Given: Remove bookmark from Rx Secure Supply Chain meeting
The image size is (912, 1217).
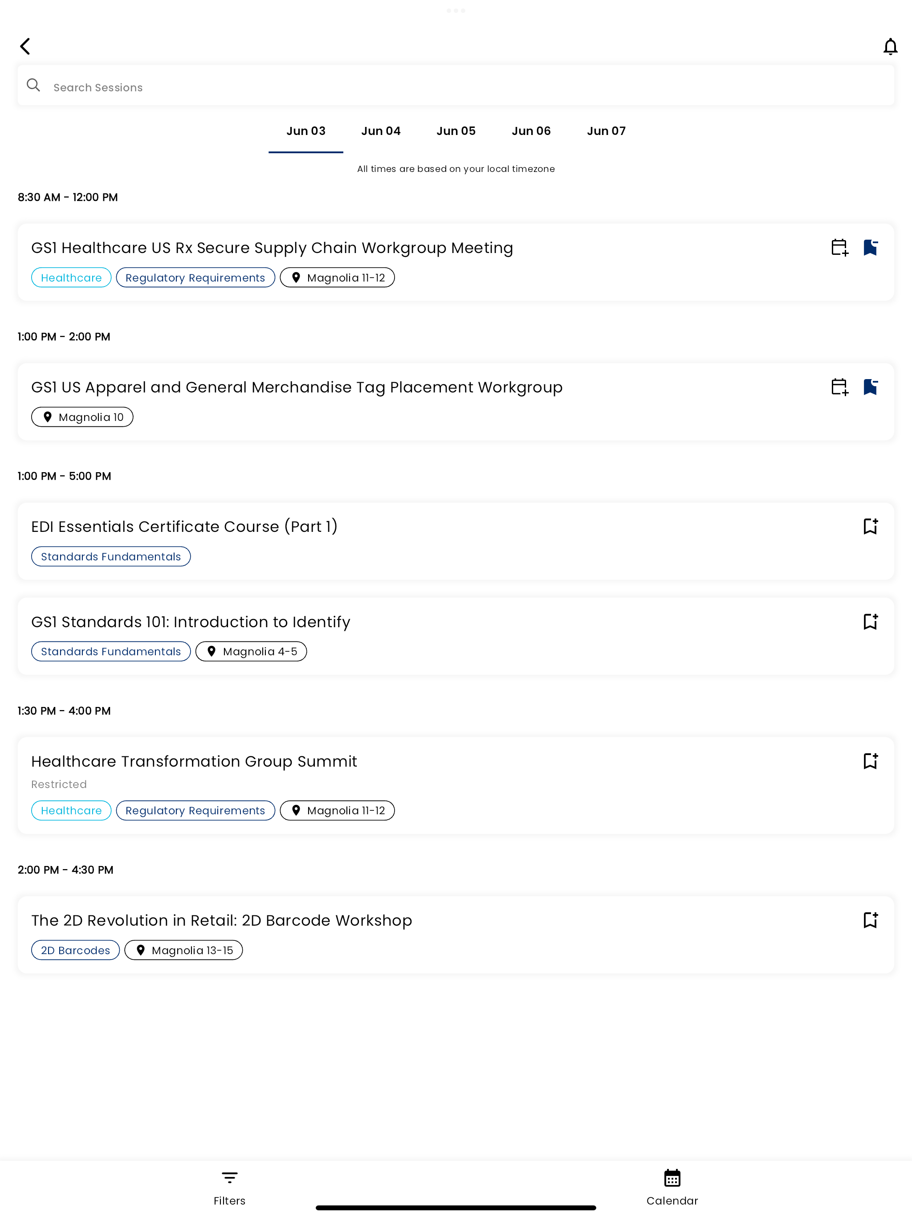Looking at the screenshot, I should point(870,248).
